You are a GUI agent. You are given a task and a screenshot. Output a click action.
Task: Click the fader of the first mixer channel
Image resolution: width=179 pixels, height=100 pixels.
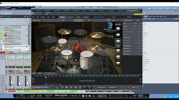(x=12, y=83)
